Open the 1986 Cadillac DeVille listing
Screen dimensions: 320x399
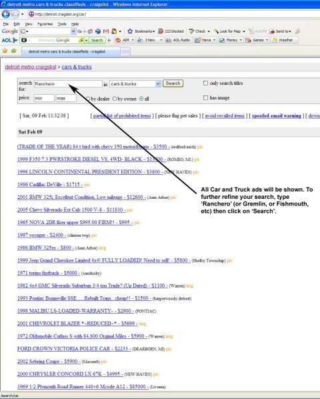point(50,184)
